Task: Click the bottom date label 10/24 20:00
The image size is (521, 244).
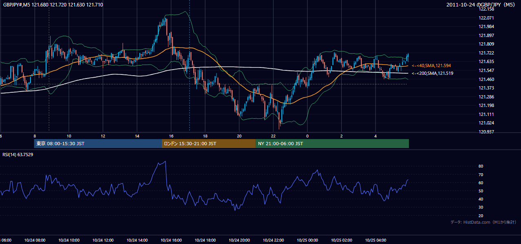Action: (239, 240)
